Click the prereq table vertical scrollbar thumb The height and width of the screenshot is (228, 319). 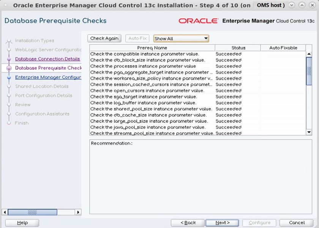point(309,71)
